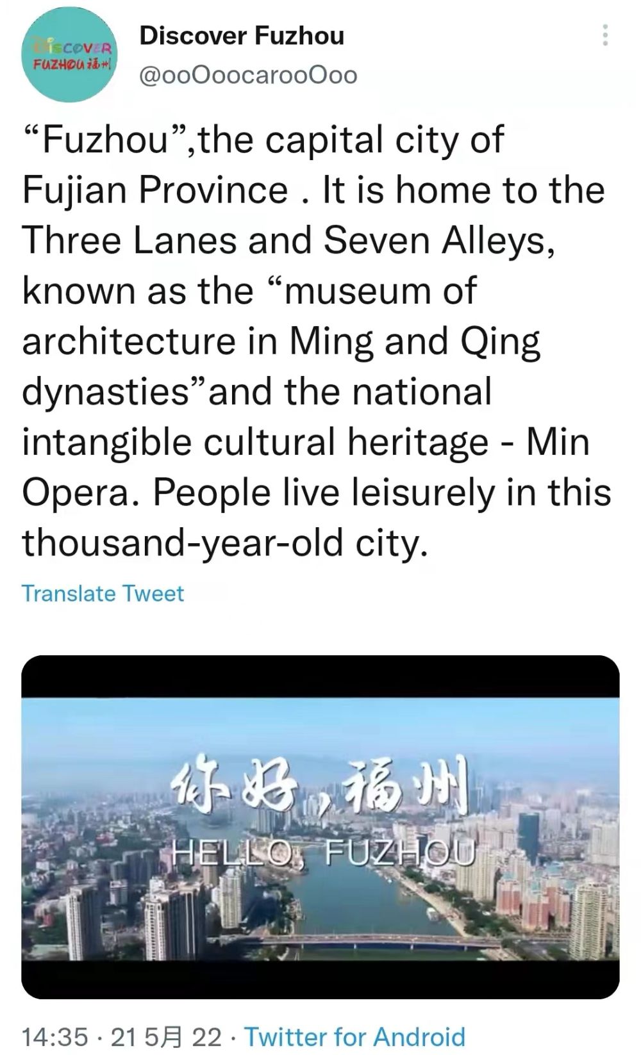Tap the 21 5月 22 date
The width and height of the screenshot is (641, 1055).
pyautogui.click(x=166, y=1036)
